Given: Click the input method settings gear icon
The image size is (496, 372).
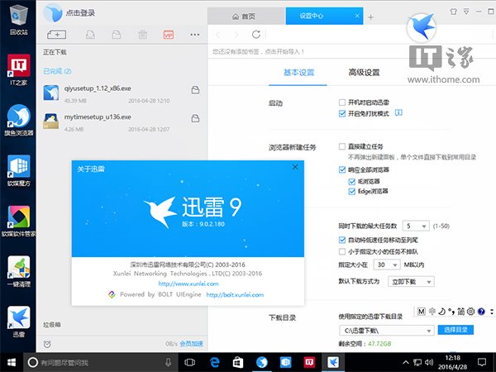Looking at the screenshot, I should click(x=470, y=312).
